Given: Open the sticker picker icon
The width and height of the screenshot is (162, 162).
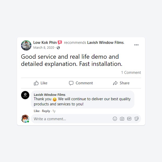Looking at the screenshot, I should [x=136, y=119].
